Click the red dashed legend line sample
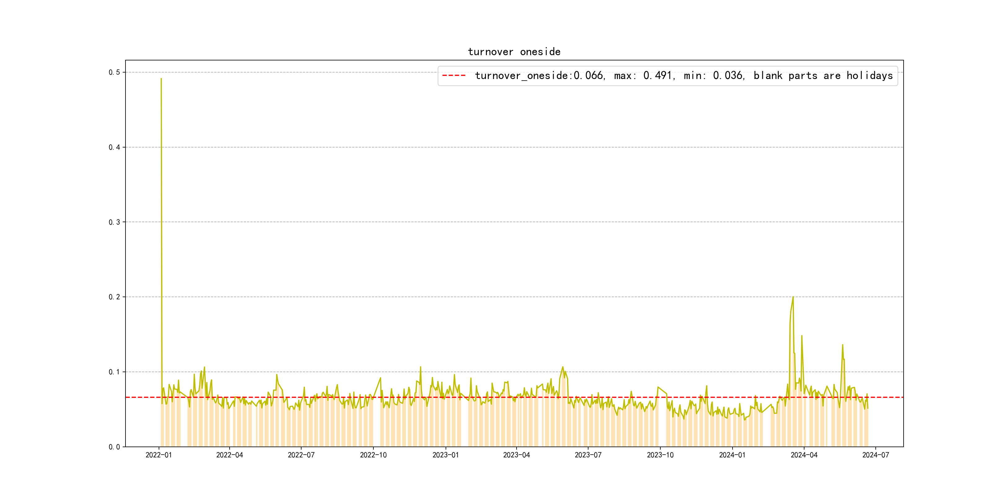 pyautogui.click(x=454, y=76)
